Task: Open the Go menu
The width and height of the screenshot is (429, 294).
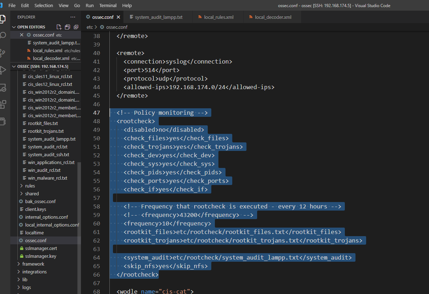Action: (77, 5)
